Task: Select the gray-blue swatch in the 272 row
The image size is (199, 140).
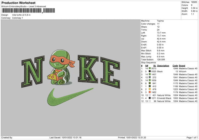Action: 150,77
